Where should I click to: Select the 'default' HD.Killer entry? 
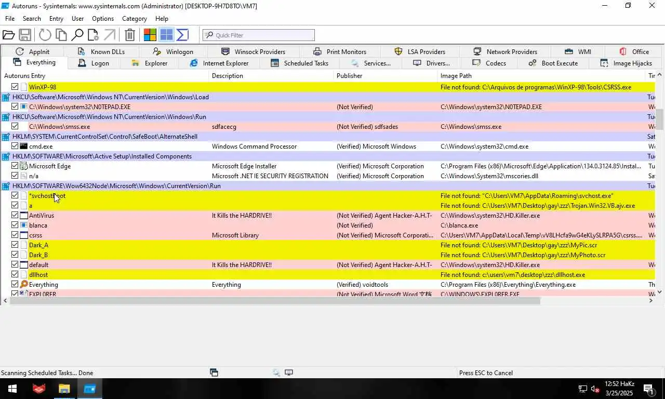[x=328, y=264]
